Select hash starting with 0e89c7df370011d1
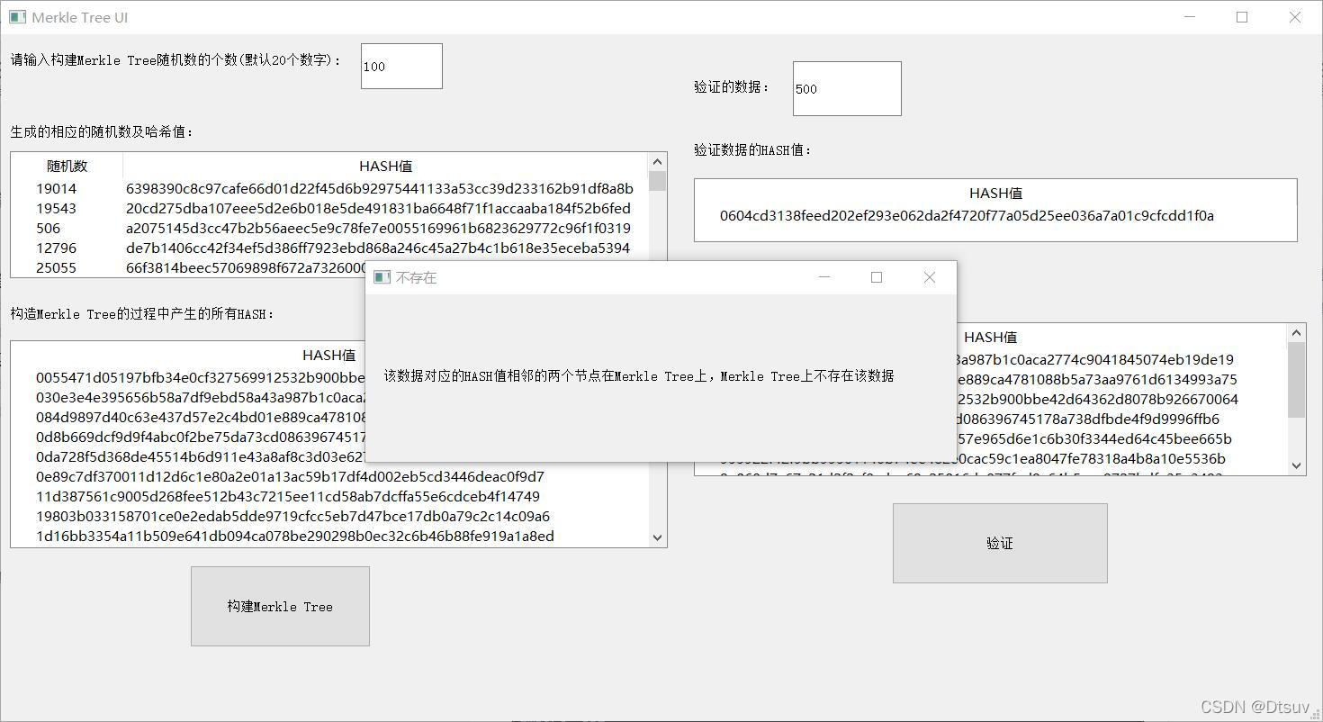The height and width of the screenshot is (722, 1323). [x=290, y=476]
